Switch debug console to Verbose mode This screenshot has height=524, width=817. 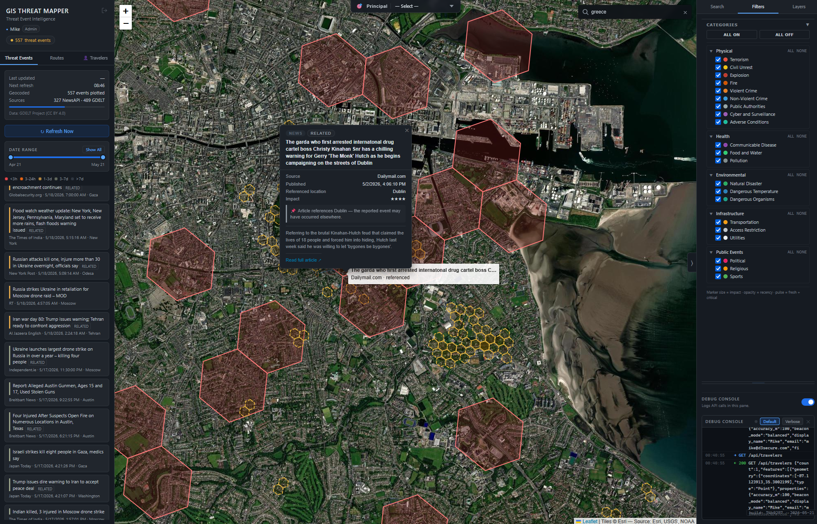[792, 422]
